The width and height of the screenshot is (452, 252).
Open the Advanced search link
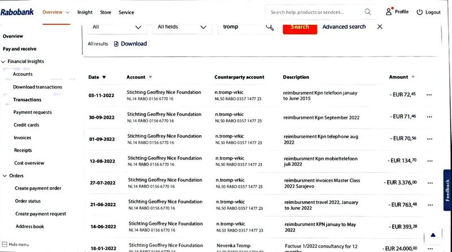[x=344, y=26]
